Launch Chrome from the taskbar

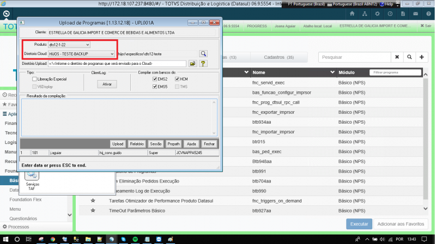tap(52, 239)
